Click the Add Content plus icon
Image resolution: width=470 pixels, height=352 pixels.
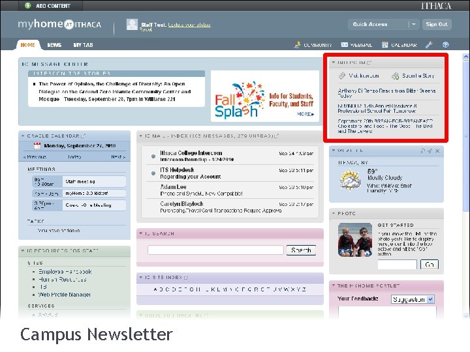(x=28, y=5)
